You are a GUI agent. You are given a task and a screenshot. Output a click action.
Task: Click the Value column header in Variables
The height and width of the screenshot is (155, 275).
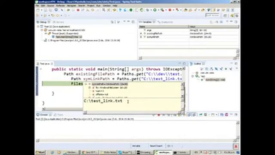[214, 27]
